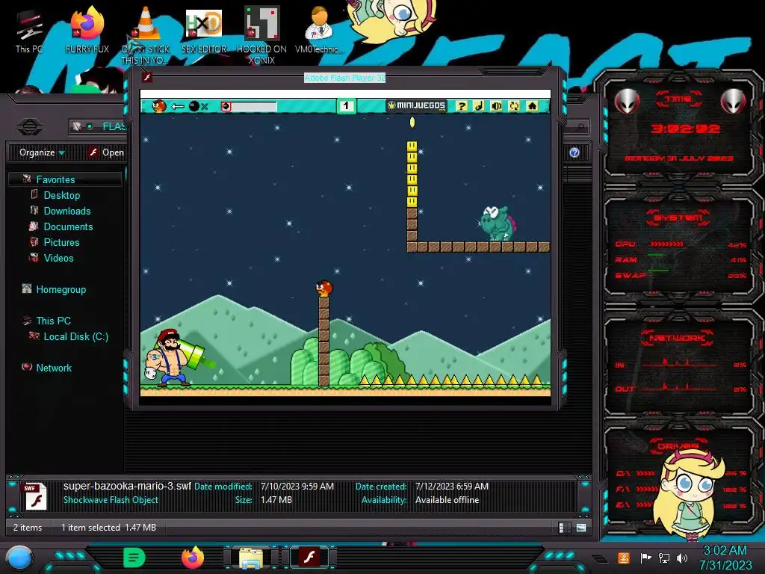Click the 7/10/2023 9:59 AM modified date
The height and width of the screenshot is (574, 765).
(297, 486)
